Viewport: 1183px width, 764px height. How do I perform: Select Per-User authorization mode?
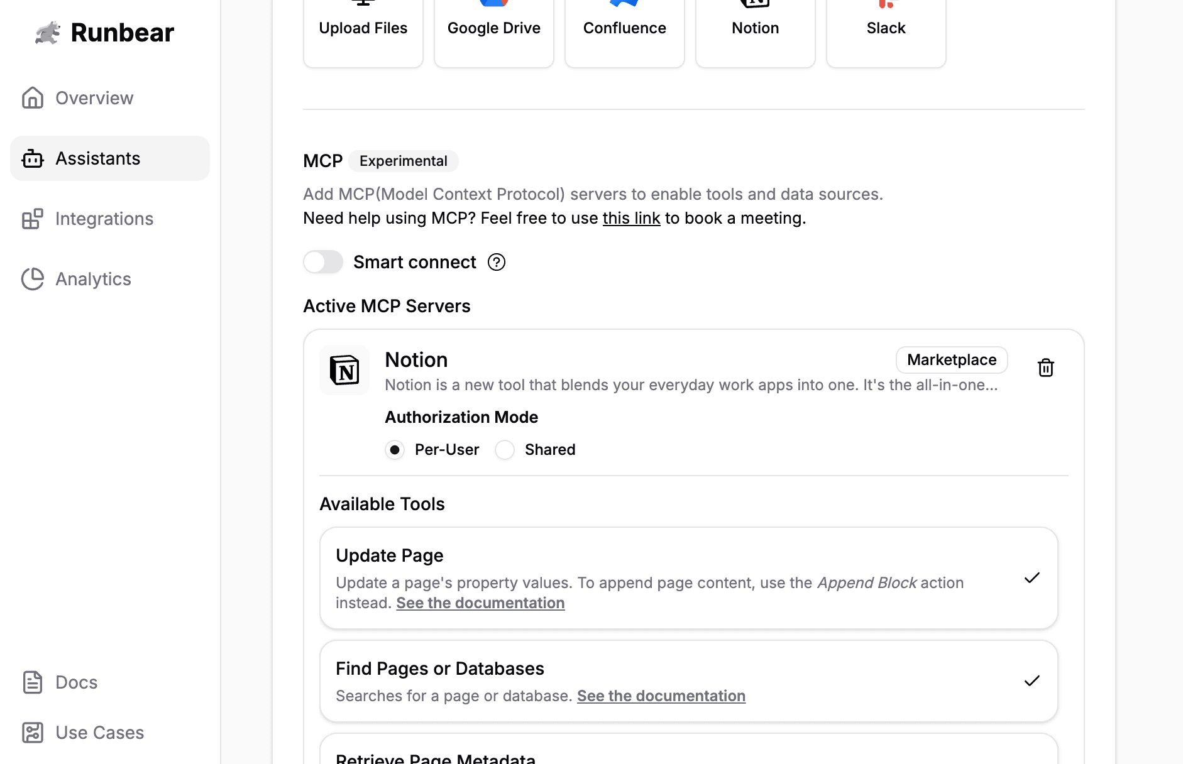395,450
